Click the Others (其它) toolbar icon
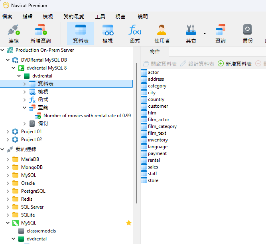This screenshot has width=266, height=244. click(191, 30)
